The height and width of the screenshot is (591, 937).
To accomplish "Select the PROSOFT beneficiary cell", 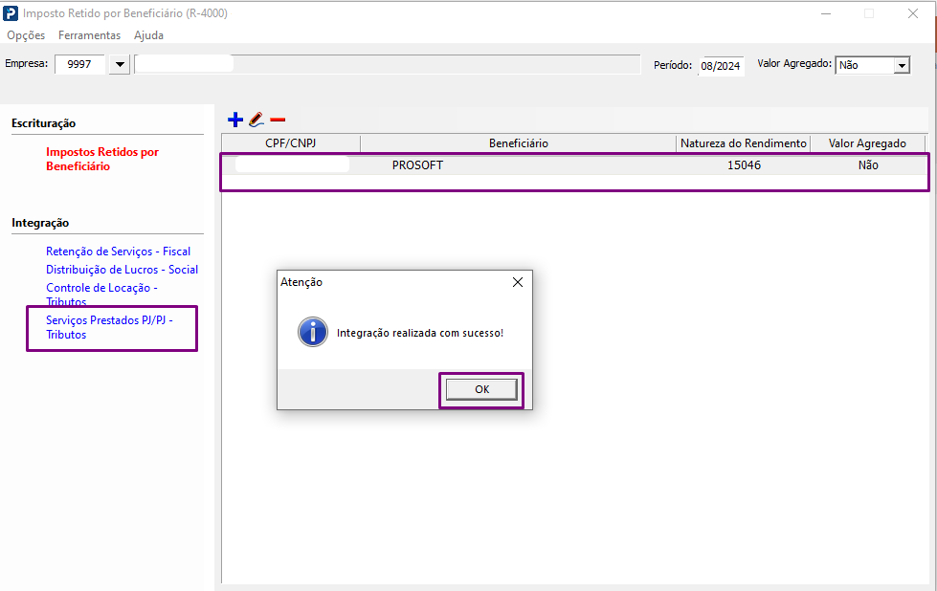I will tap(417, 165).
